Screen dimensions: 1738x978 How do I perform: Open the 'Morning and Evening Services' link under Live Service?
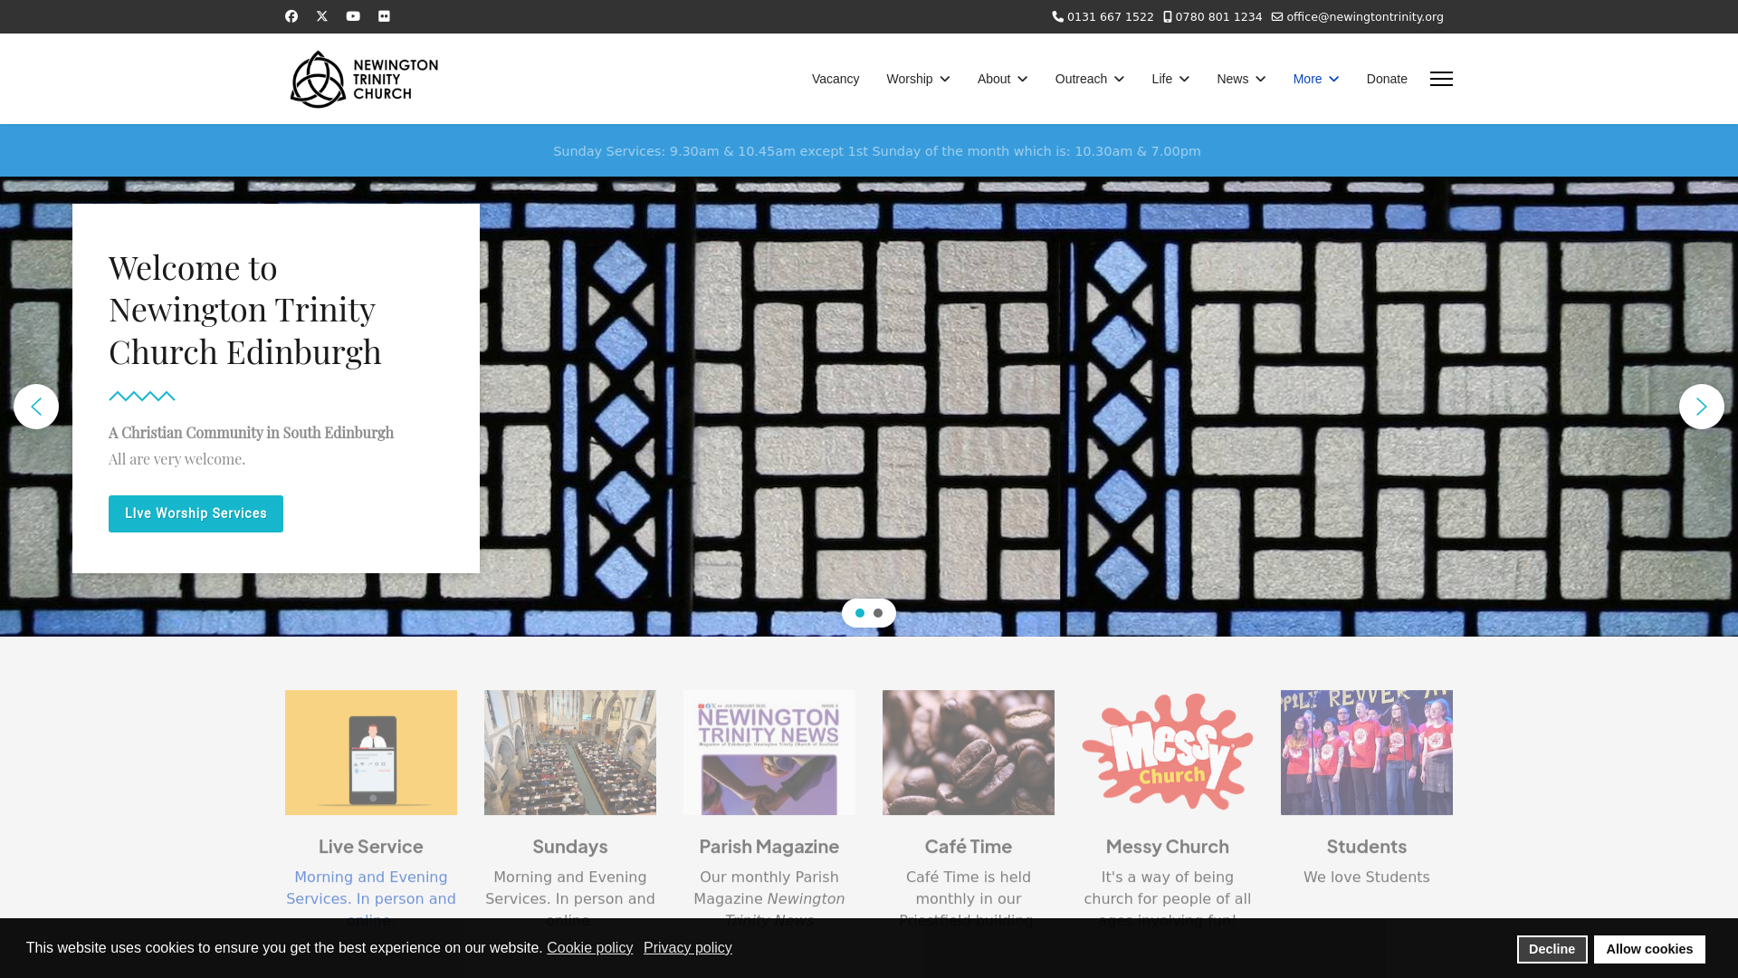coord(371,888)
